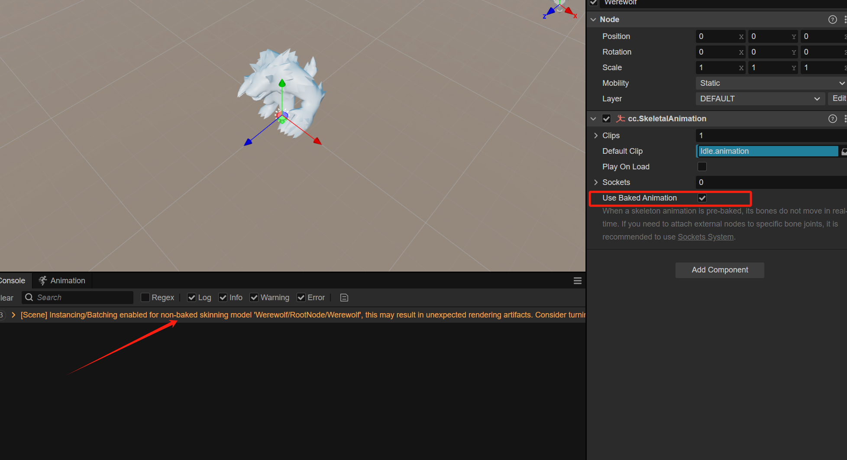Image resolution: width=847 pixels, height=460 pixels.
Task: Click the 'Default Clip' property label
Action: coord(622,151)
